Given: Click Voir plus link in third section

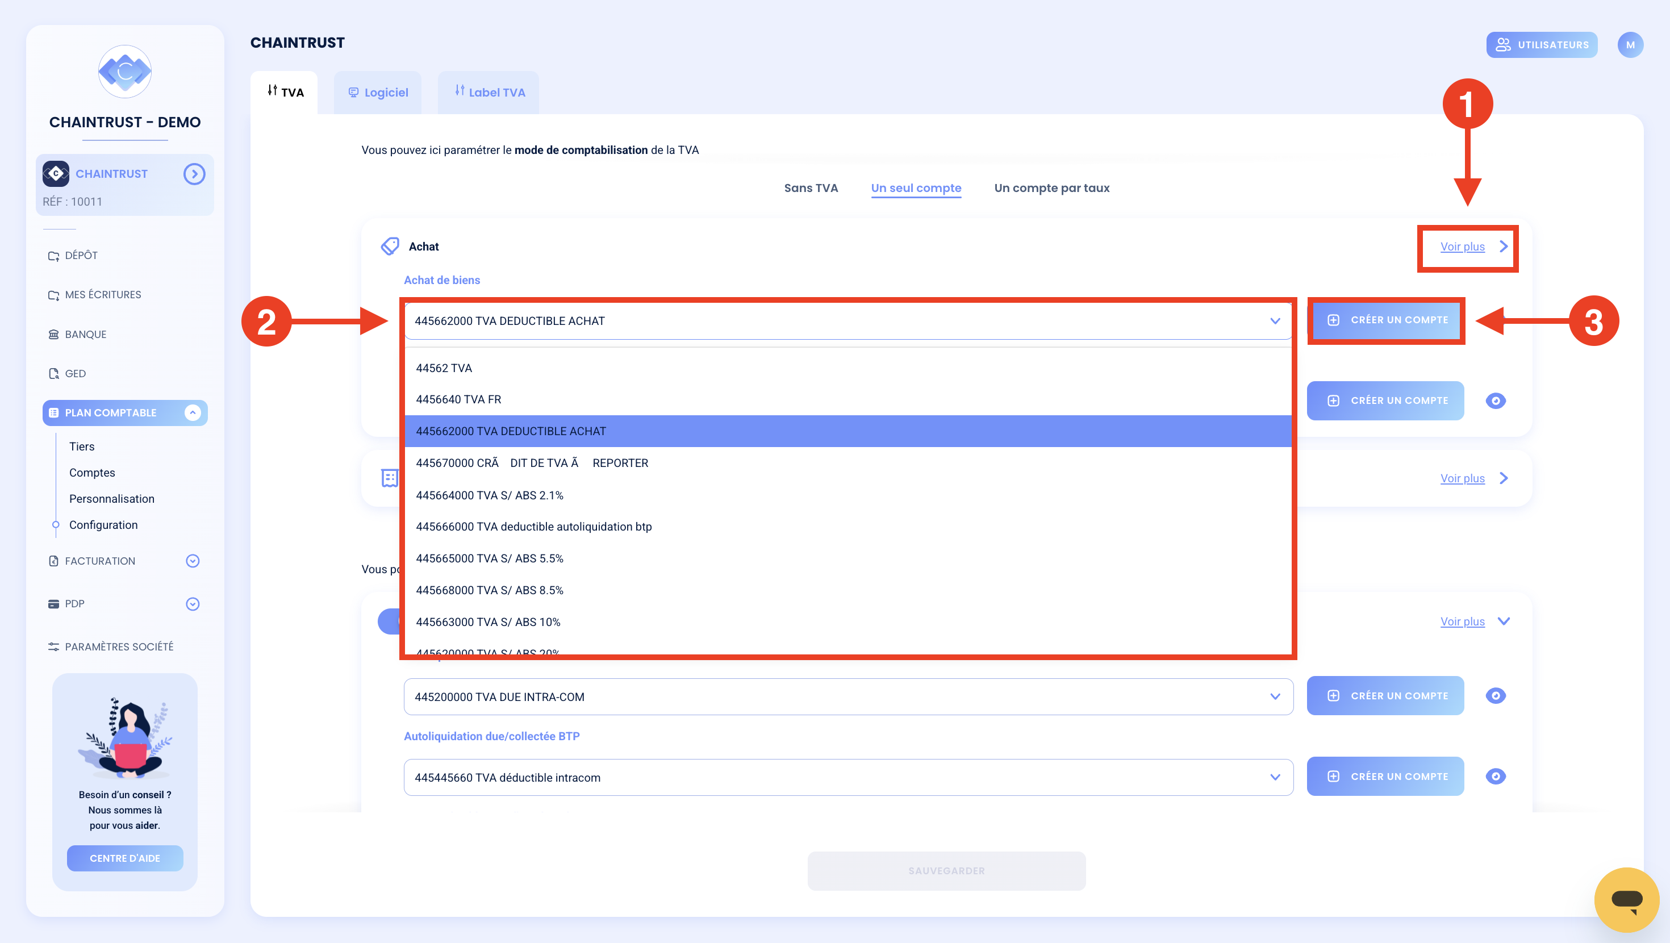Looking at the screenshot, I should tap(1463, 621).
